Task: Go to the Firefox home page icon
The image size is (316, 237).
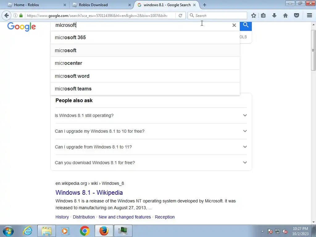Action: click(285, 15)
